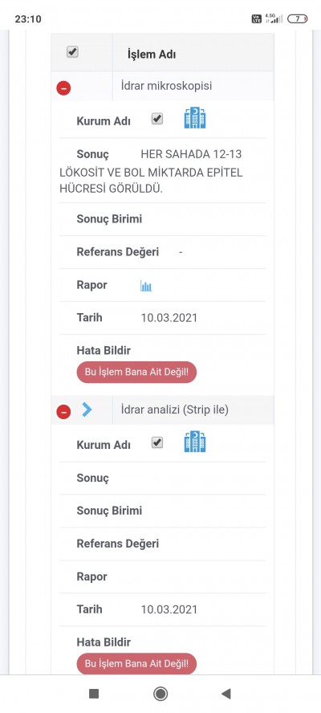Toggle the select-all checkbox beside İşlem Adı
The width and height of the screenshot is (321, 713).
pos(72,52)
